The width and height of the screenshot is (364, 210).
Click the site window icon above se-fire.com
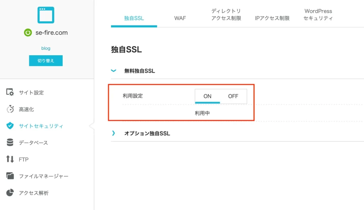[46, 15]
